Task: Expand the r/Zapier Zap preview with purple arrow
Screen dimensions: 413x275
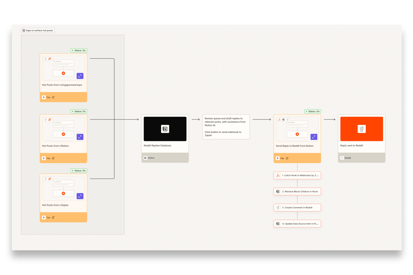Action: 80,196
